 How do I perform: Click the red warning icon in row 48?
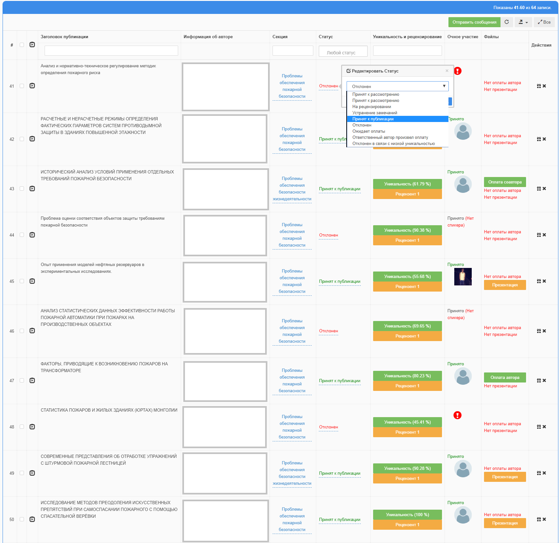click(x=457, y=415)
